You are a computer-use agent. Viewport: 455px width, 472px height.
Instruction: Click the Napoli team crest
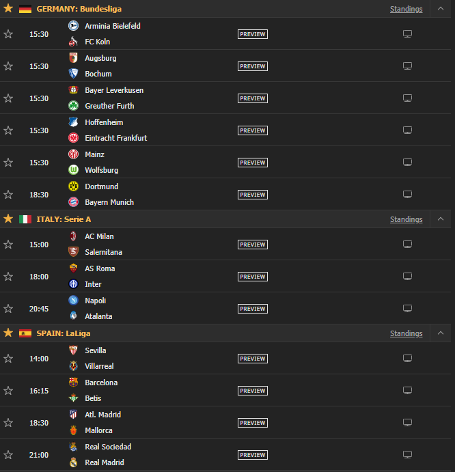point(73,301)
